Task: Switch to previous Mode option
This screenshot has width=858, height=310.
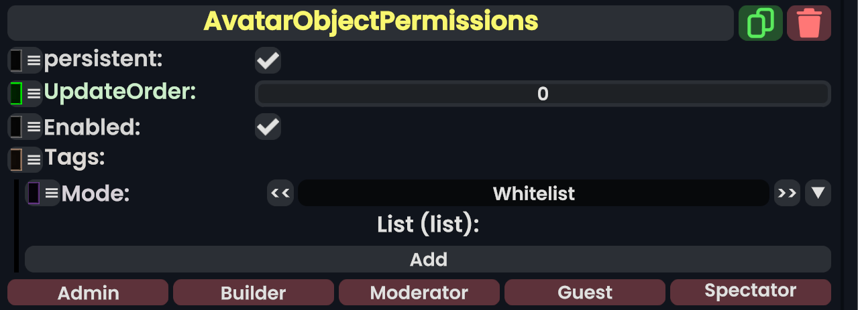Action: click(280, 193)
